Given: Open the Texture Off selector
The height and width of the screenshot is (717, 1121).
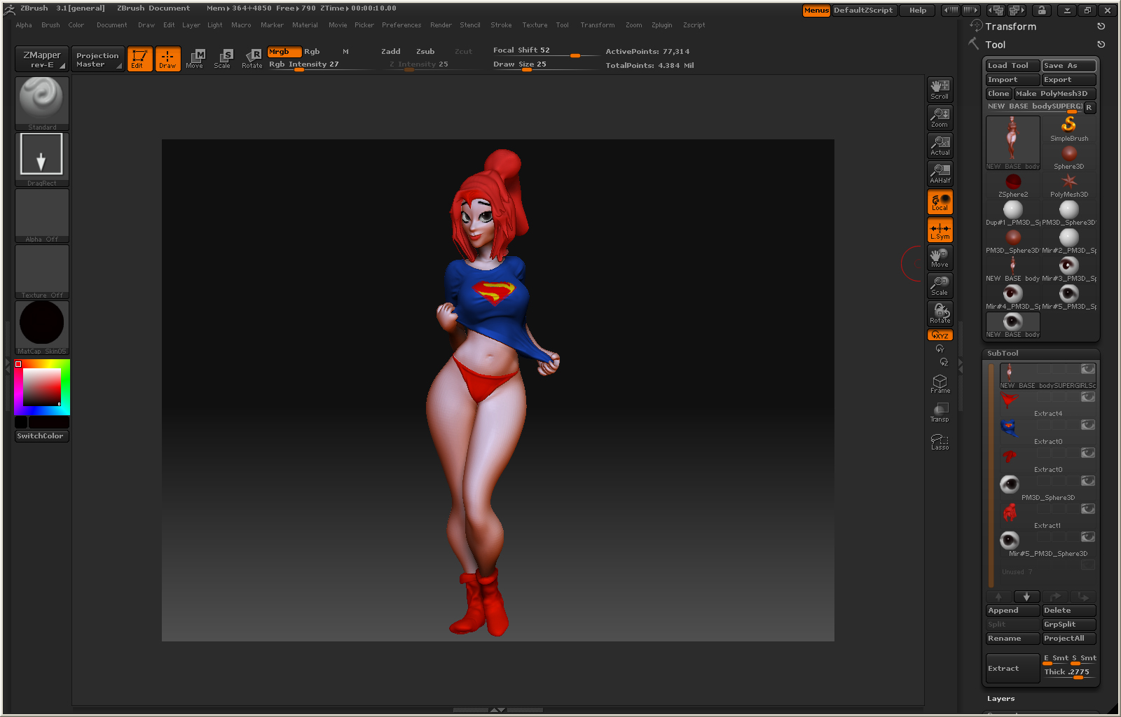Looking at the screenshot, I should 42,271.
